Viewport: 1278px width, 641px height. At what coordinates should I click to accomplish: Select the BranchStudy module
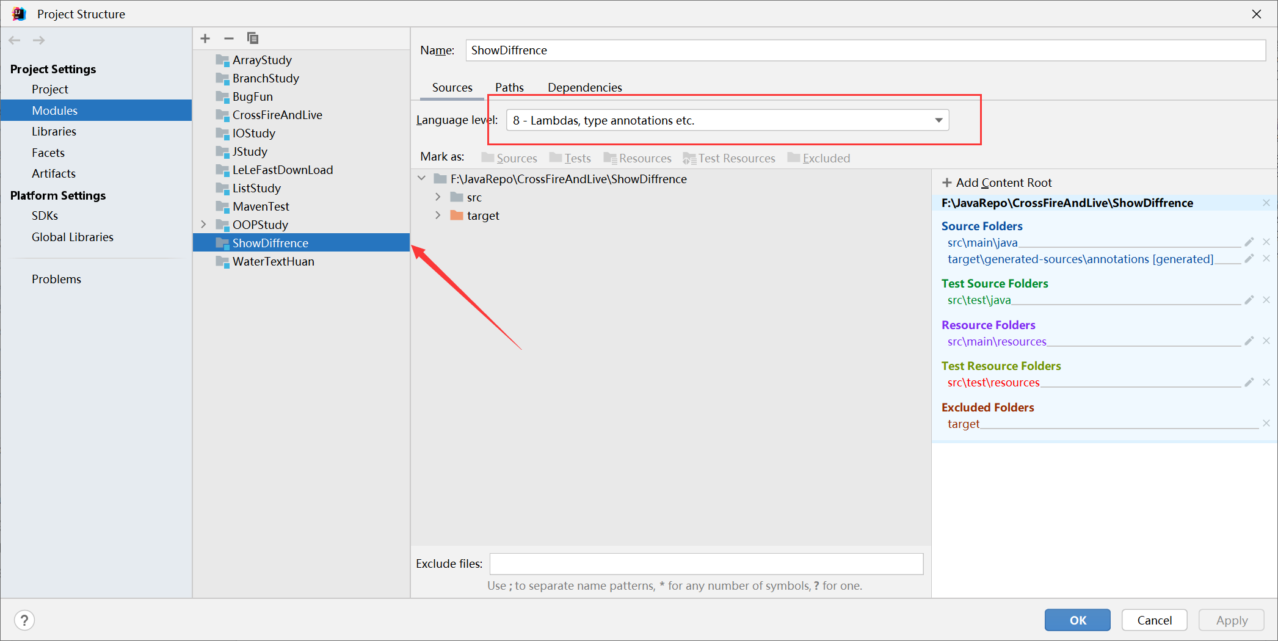[266, 78]
